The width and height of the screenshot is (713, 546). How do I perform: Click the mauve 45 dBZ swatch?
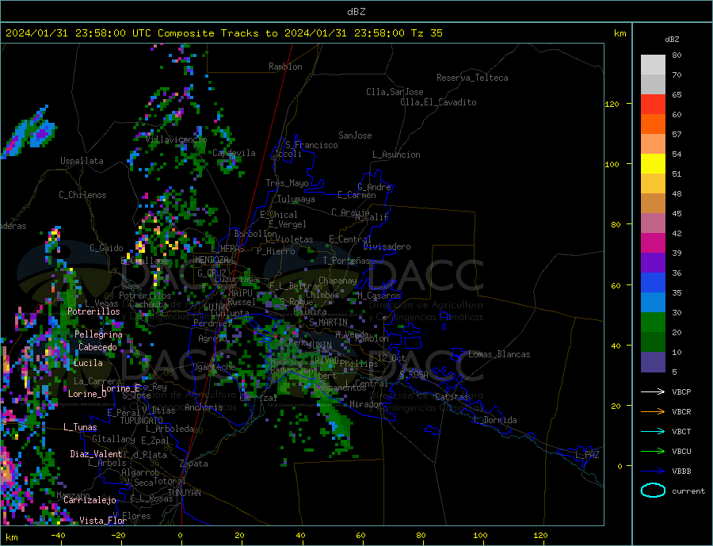653,223
